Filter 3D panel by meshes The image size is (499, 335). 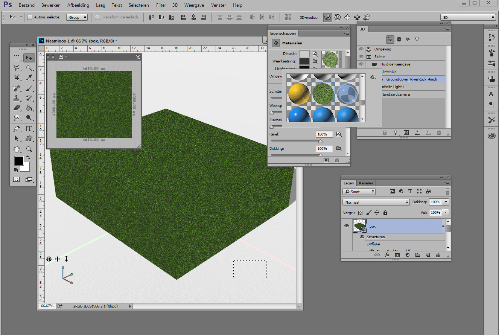(x=399, y=39)
